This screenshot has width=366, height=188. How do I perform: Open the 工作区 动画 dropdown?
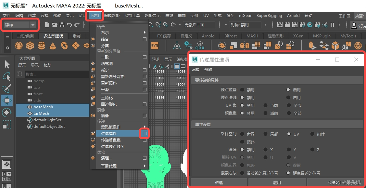click(359, 16)
